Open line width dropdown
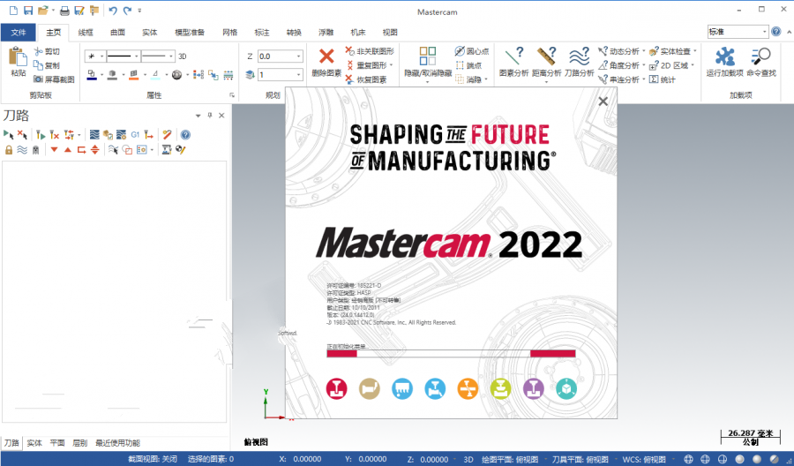This screenshot has height=466, width=794. (x=170, y=56)
